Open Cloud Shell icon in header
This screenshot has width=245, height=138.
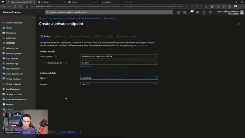(178, 12)
